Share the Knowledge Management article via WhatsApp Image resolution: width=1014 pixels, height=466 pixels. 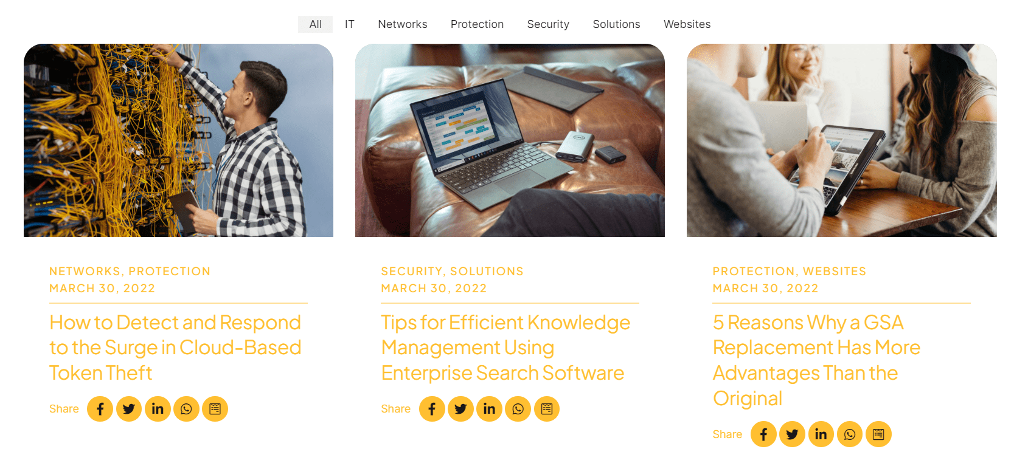(518, 409)
